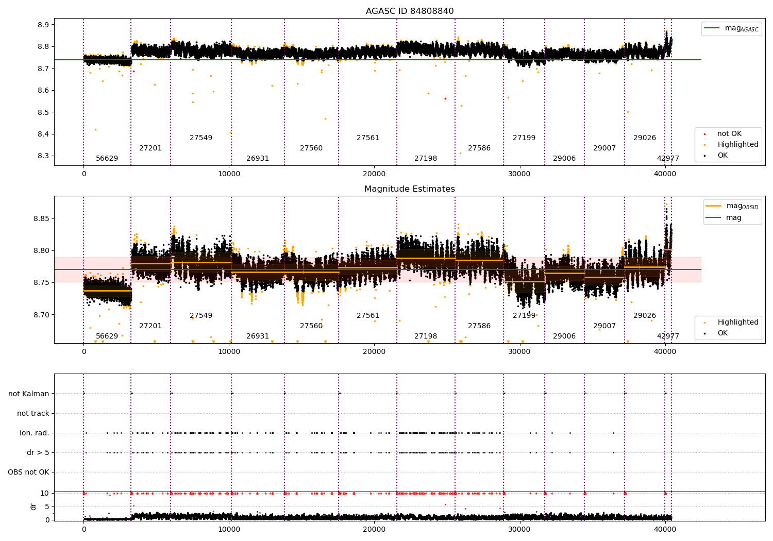
Task: Click OBSID label 27201 in AGASC ID plot
Action: pos(150,148)
